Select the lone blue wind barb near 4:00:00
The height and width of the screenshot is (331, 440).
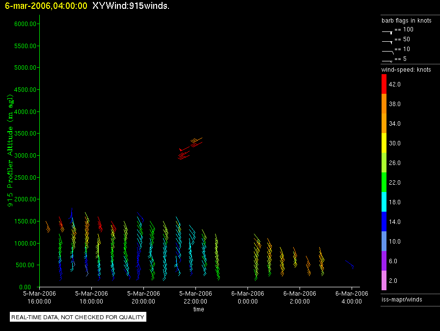[x=350, y=264]
